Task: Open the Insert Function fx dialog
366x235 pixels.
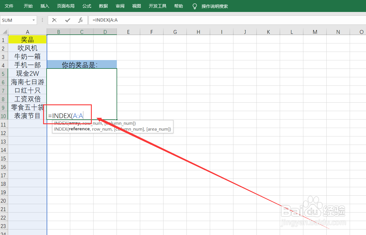Action: 81,20
